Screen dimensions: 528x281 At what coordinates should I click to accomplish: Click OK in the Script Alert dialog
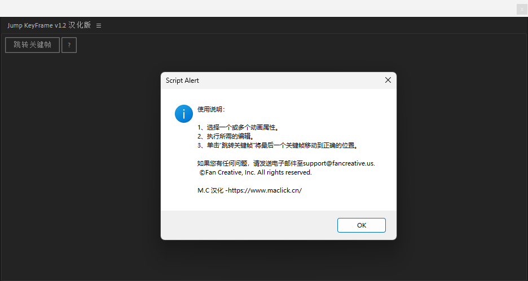362,225
